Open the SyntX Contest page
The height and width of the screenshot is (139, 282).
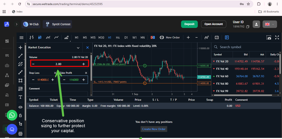[x=57, y=24]
